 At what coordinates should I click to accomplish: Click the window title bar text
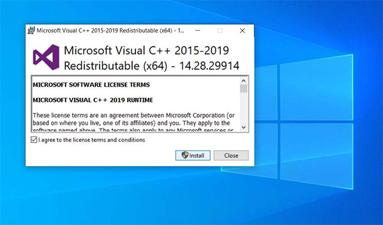click(x=110, y=31)
